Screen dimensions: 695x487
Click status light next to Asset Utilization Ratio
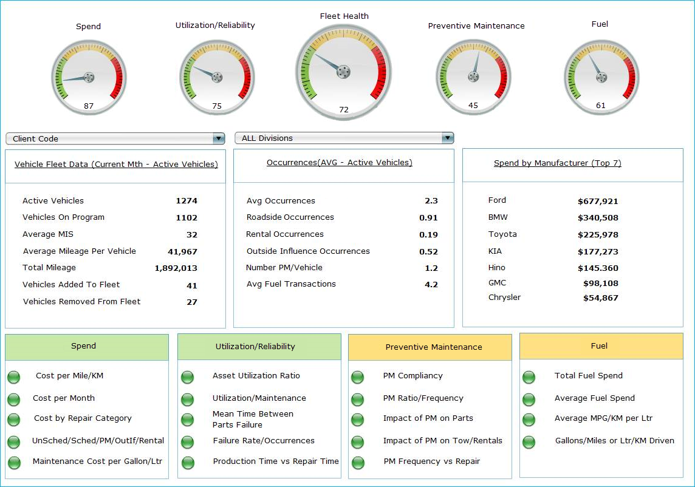pos(187,377)
